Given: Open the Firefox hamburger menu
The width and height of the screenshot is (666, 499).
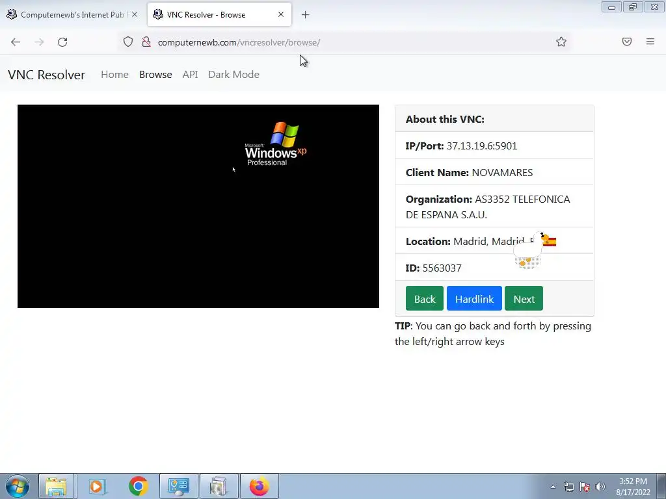Looking at the screenshot, I should pos(650,42).
